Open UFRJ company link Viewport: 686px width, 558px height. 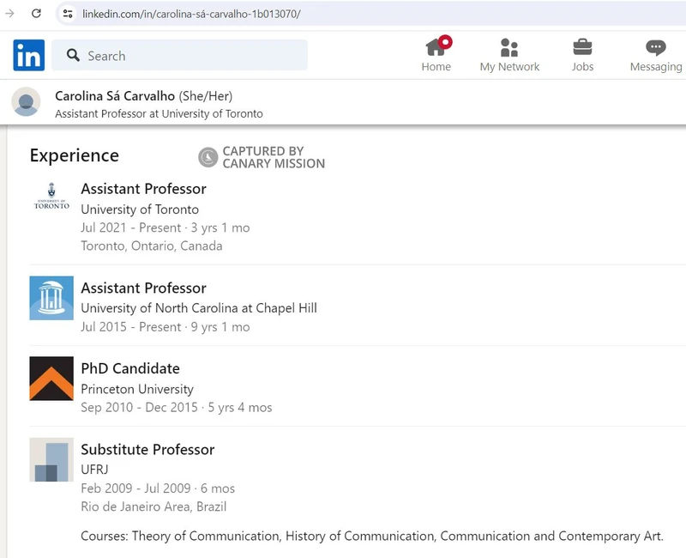click(94, 470)
